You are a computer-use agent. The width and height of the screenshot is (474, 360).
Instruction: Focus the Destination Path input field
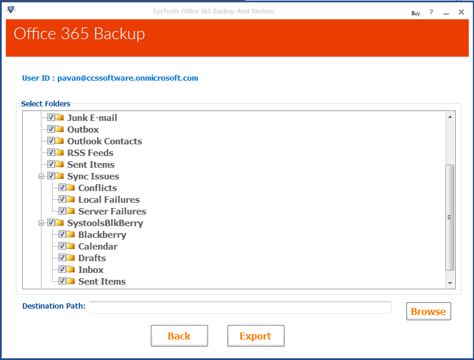point(240,307)
